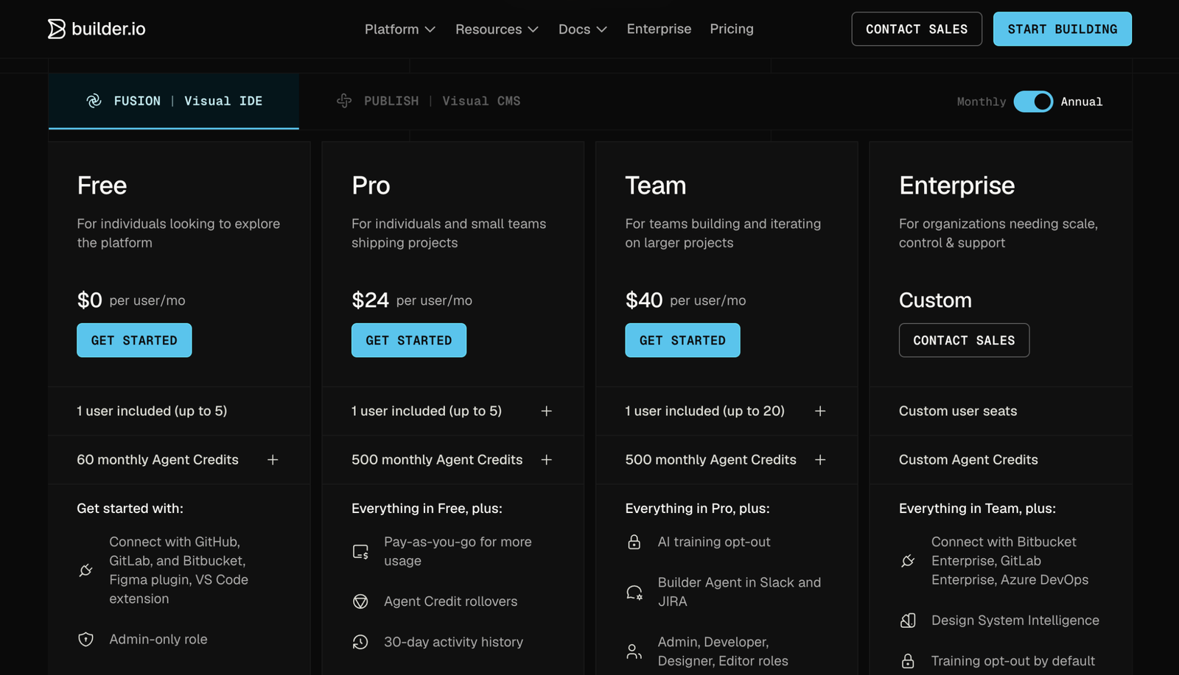Screen dimensions: 1179x675
Task: Click the Builder Agent in Slack and JIRA text
Action: point(739,592)
